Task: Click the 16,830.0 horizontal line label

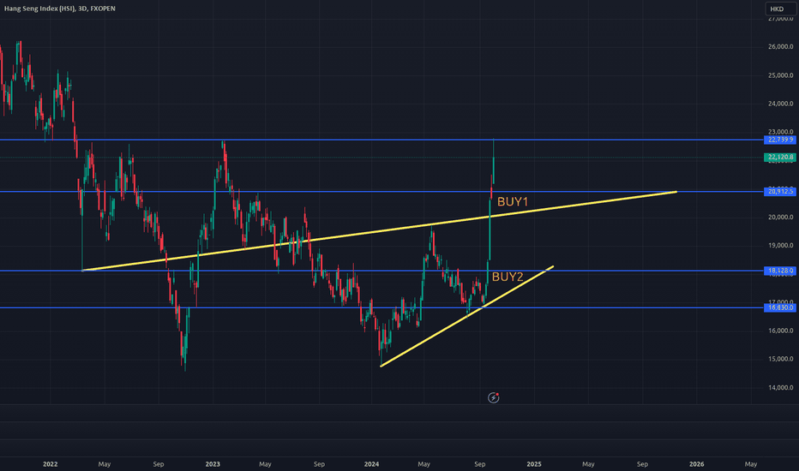Action: point(780,307)
